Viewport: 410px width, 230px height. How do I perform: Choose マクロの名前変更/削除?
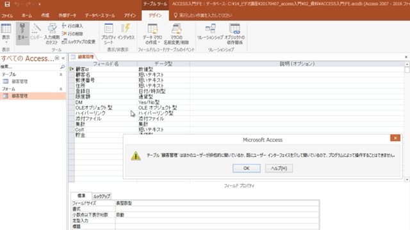[176, 34]
